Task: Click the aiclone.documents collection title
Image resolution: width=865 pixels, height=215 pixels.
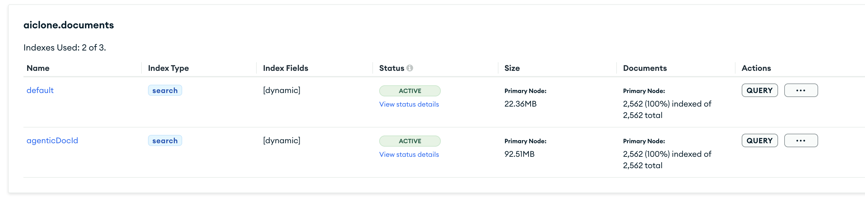Action: point(68,25)
